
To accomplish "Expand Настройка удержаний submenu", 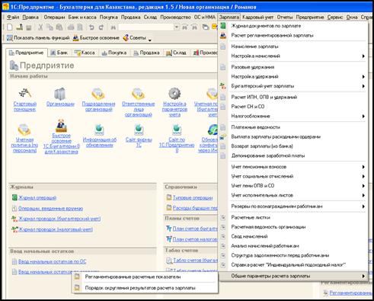I will 363,76.
